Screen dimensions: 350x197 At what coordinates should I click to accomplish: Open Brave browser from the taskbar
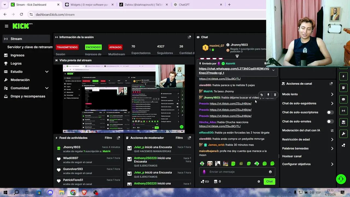84,193
